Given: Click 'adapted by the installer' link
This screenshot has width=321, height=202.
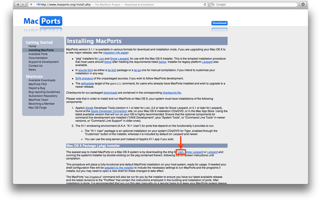Looking at the screenshot, I should click(x=119, y=168).
